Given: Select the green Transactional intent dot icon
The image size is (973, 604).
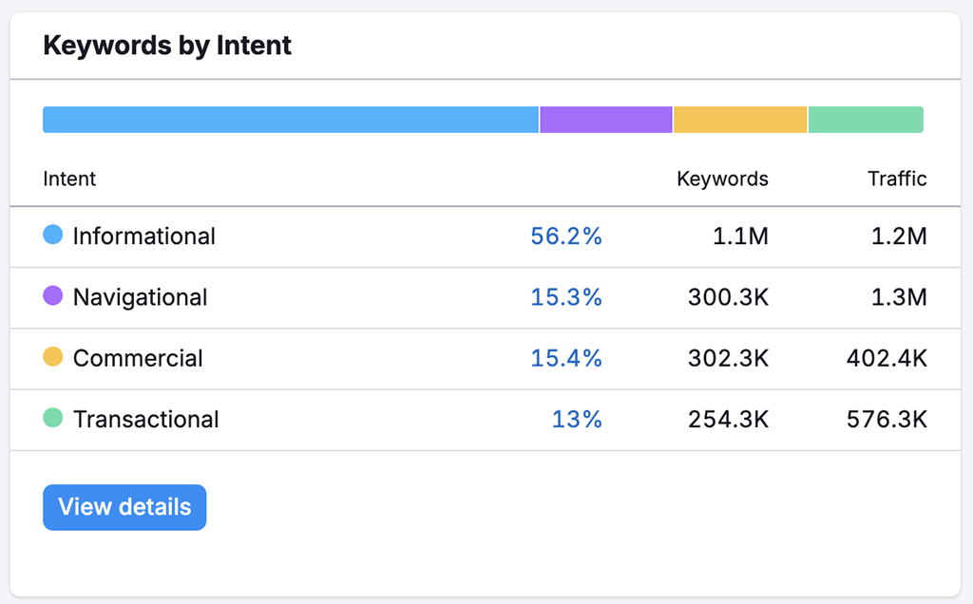Looking at the screenshot, I should pos(52,420).
